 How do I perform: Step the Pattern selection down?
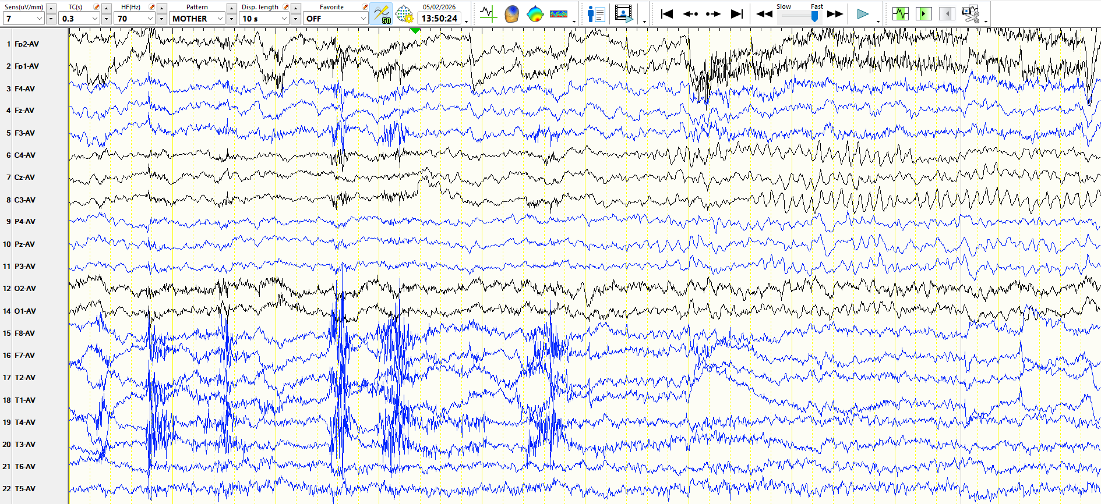coord(232,19)
